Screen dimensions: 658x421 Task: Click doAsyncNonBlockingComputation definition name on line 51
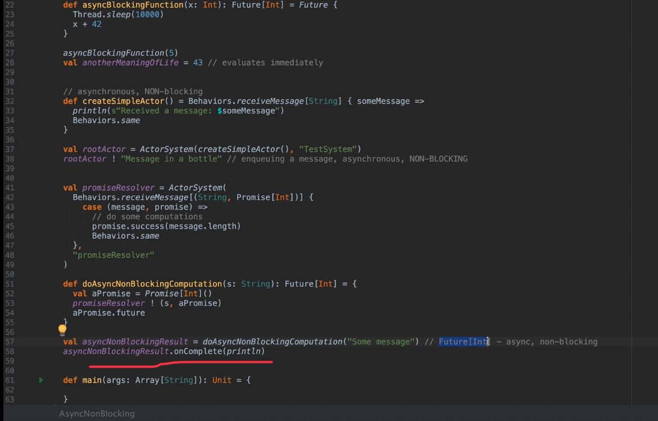[152, 284]
